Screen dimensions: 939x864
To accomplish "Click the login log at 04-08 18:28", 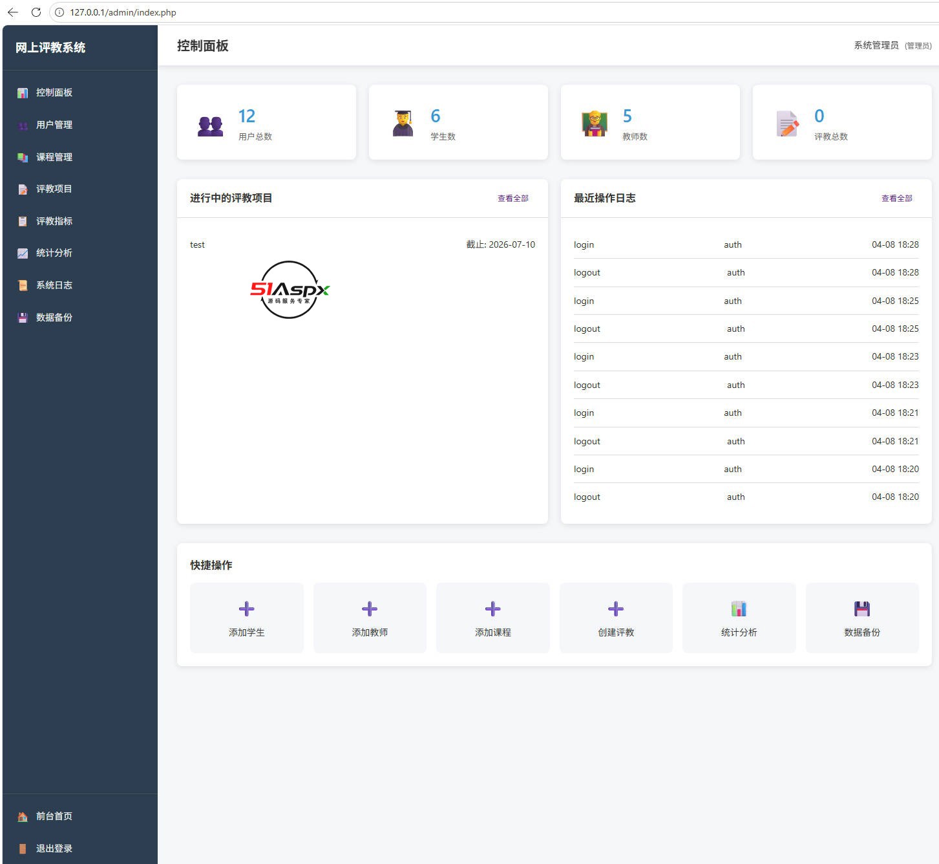I will [x=746, y=244].
